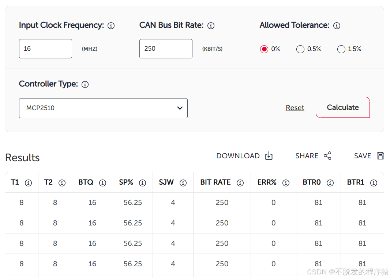Click info icon beside Input Clock Frequency
Viewport: 390px width, 278px height.
coord(111,26)
